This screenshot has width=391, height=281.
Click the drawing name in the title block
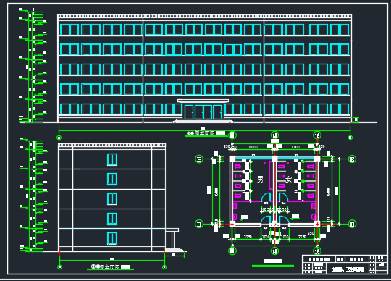348,269
